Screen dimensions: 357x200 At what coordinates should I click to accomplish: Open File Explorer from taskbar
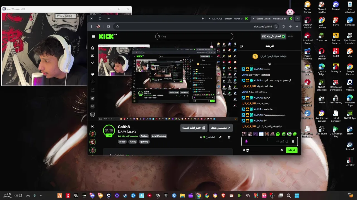coord(182,196)
